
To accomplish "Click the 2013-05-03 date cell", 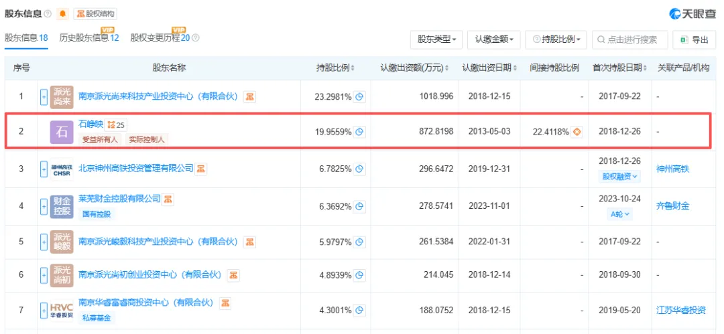I will (x=489, y=132).
